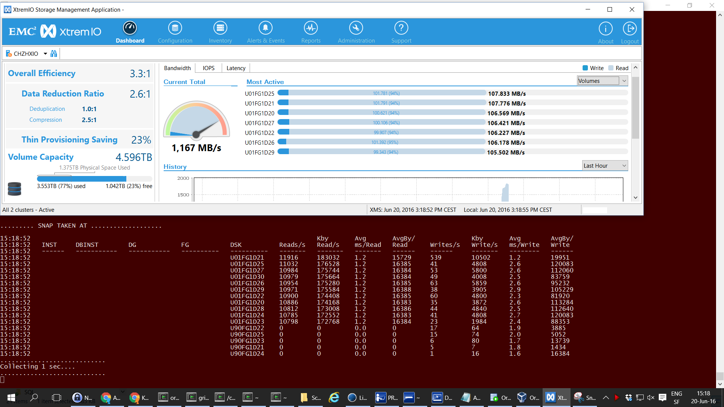Open the Configuration section icon
This screenshot has height=407, width=724.
coord(175,28)
